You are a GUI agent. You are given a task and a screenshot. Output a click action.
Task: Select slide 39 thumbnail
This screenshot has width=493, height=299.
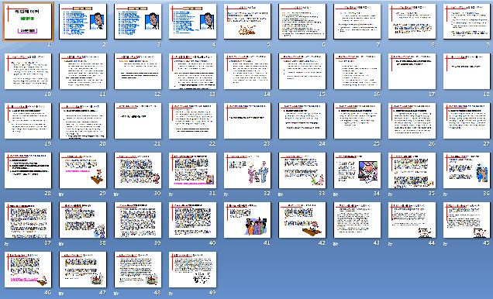point(138,220)
